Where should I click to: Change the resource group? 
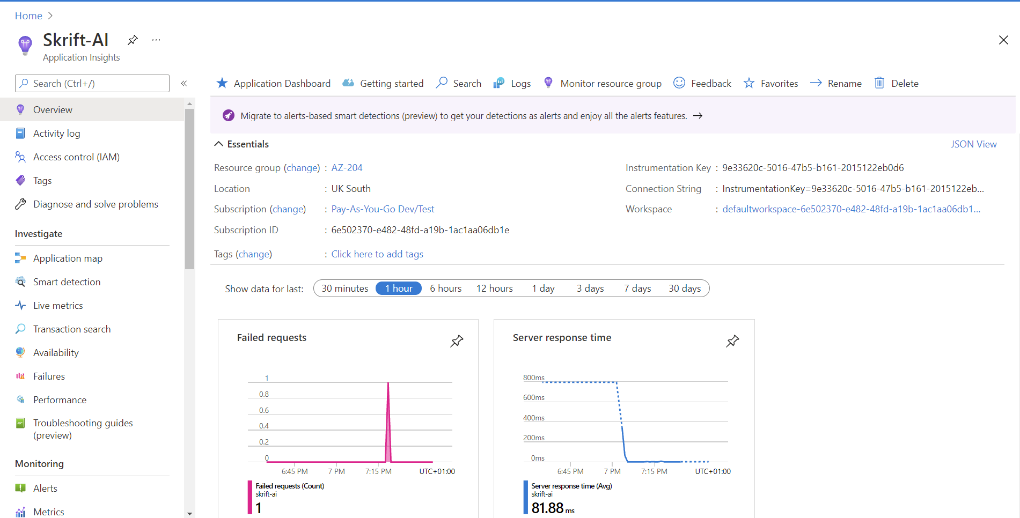click(302, 168)
